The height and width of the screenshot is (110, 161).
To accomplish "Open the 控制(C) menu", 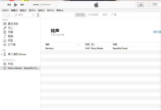I will [x=41, y=10].
